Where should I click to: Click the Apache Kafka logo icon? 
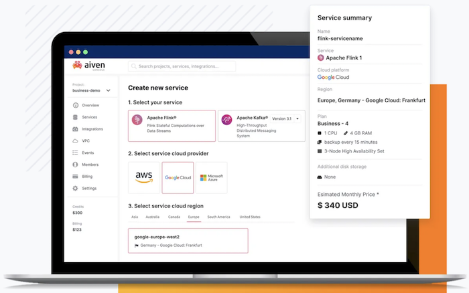point(226,120)
